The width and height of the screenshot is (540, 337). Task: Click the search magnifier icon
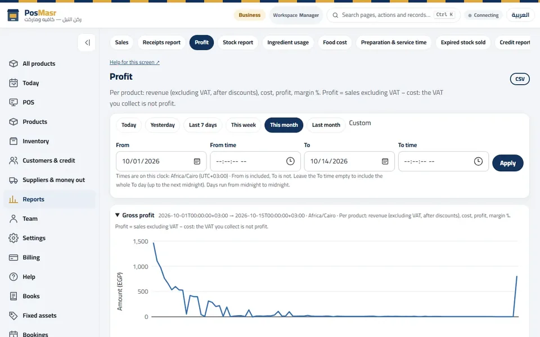(x=335, y=15)
